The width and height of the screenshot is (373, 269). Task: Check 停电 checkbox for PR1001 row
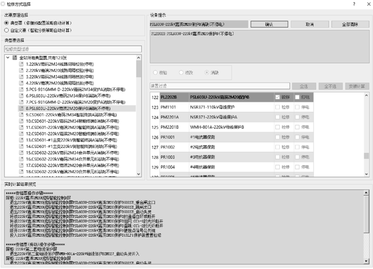[x=297, y=137]
